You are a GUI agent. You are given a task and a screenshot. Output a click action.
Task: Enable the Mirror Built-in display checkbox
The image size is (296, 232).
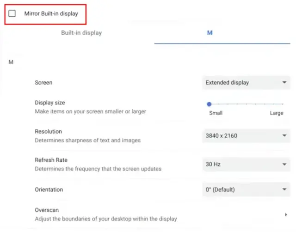(x=12, y=14)
